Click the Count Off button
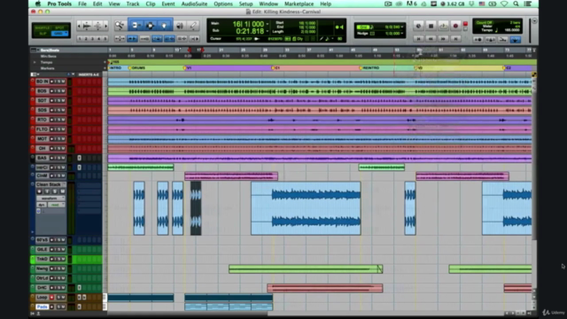 (x=485, y=22)
